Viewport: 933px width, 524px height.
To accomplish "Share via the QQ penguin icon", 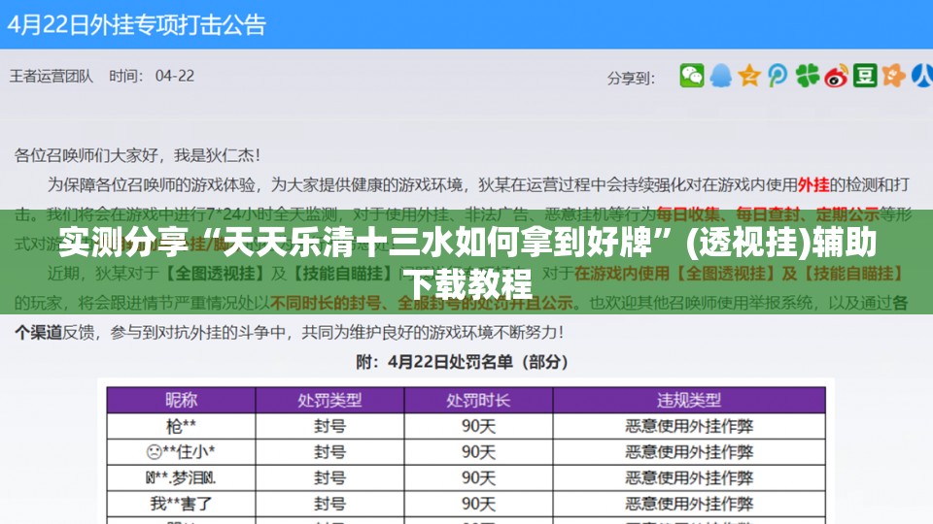I will pyautogui.click(x=720, y=76).
